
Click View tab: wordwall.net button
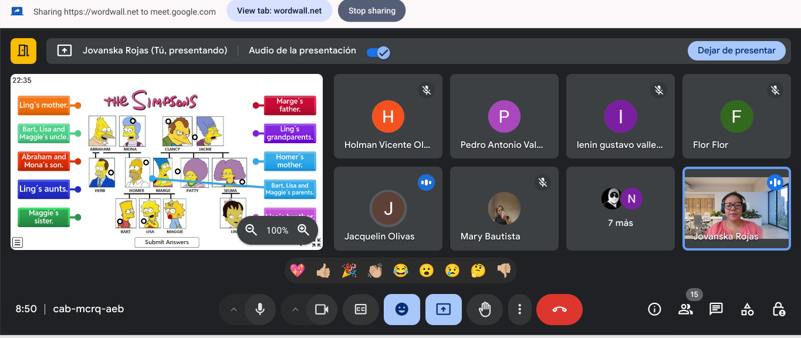click(279, 11)
